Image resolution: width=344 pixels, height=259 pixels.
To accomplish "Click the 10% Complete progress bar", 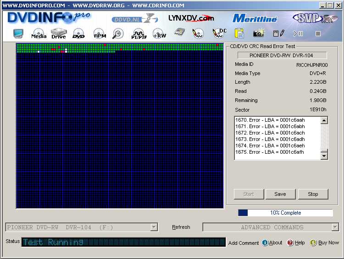I will (285, 213).
